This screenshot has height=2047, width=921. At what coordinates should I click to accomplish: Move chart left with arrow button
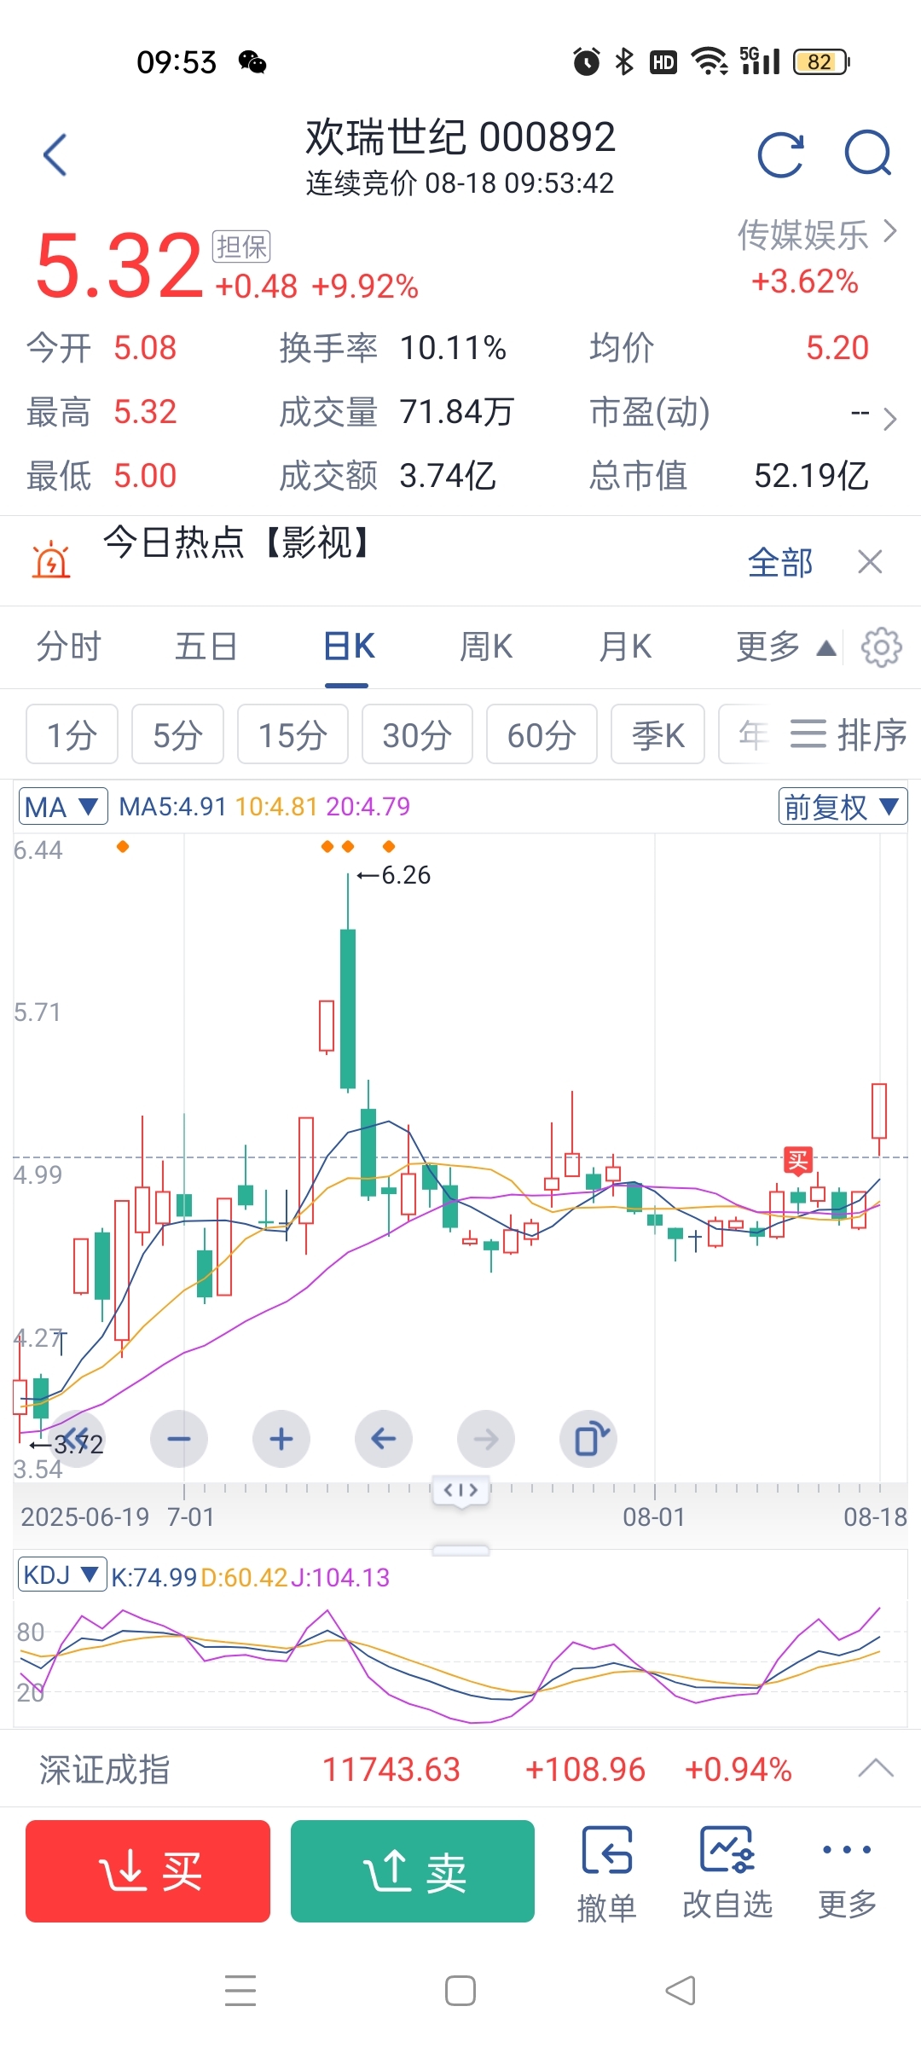point(384,1440)
